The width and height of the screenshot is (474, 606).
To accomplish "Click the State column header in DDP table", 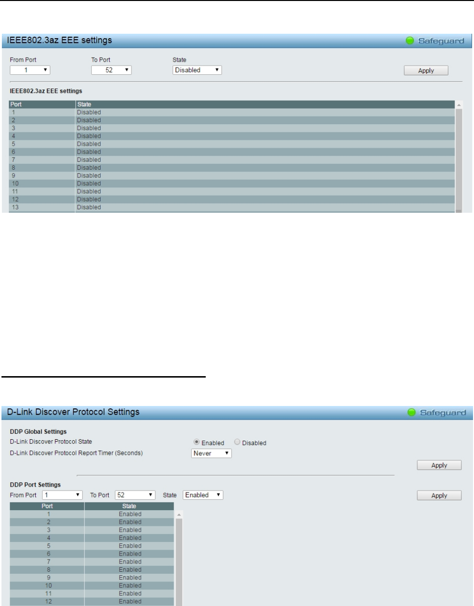I will [129, 506].
